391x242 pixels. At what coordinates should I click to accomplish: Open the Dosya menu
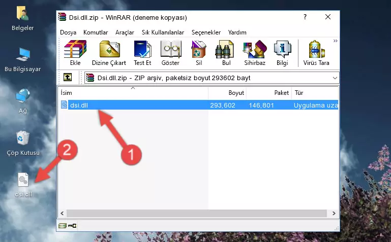68,32
